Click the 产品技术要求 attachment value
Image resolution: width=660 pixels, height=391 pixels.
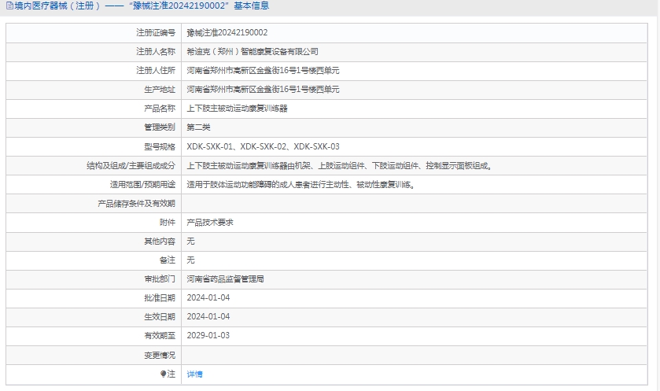209,223
